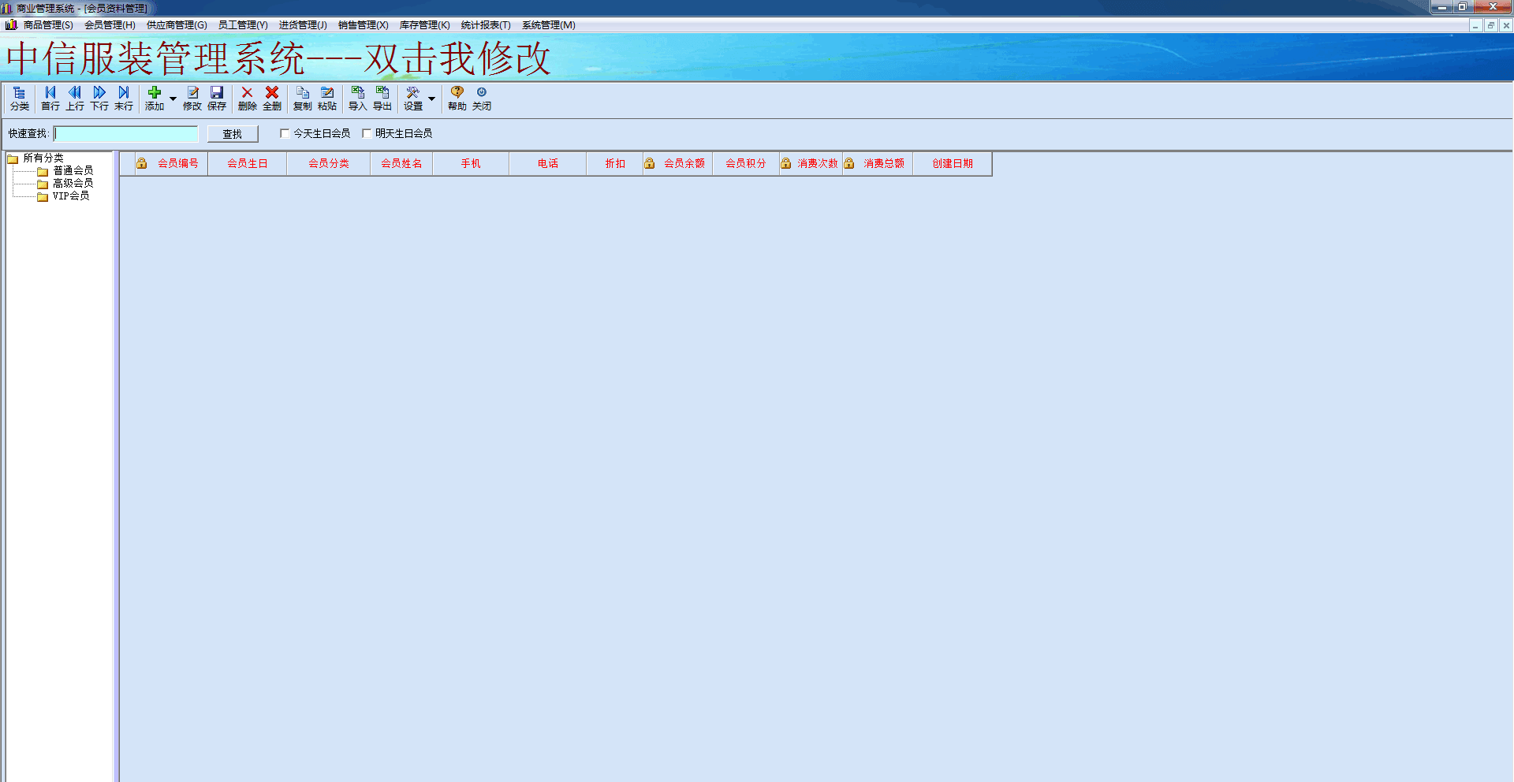Go to previous row with 上行
The width and height of the screenshot is (1514, 782).
[x=75, y=99]
